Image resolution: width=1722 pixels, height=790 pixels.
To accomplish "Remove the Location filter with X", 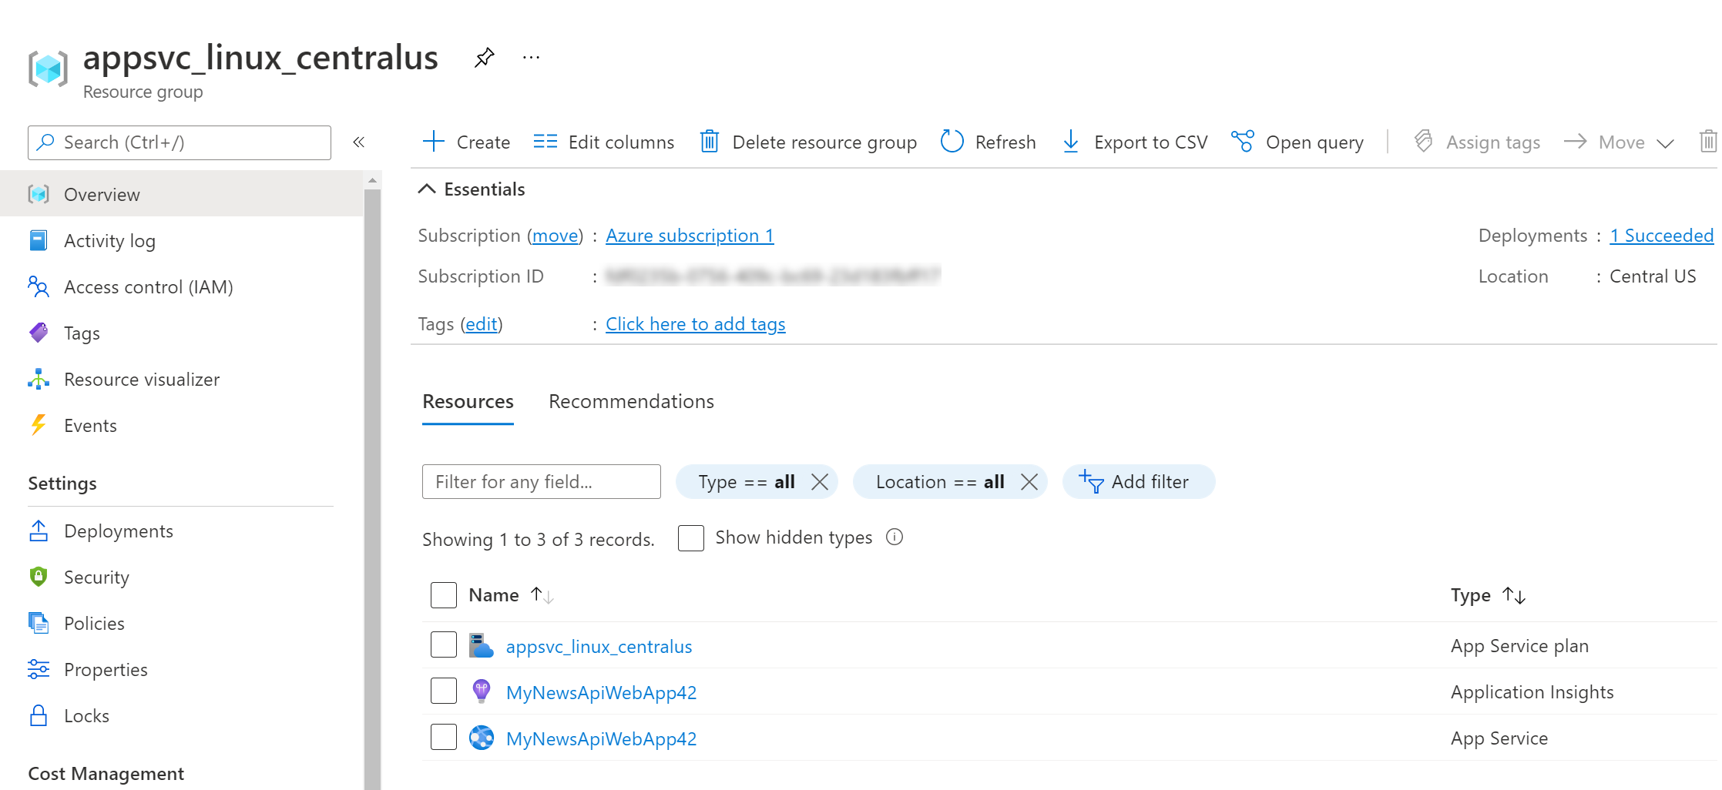I will (x=1029, y=482).
